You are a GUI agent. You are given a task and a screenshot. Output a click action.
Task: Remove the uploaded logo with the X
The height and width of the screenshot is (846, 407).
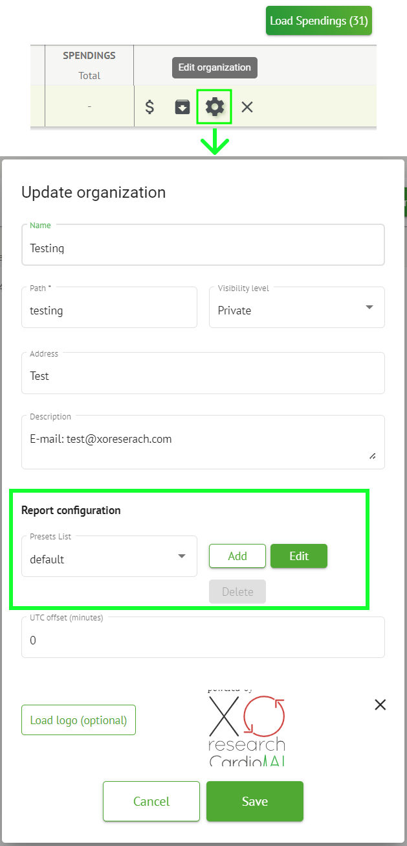coord(380,705)
